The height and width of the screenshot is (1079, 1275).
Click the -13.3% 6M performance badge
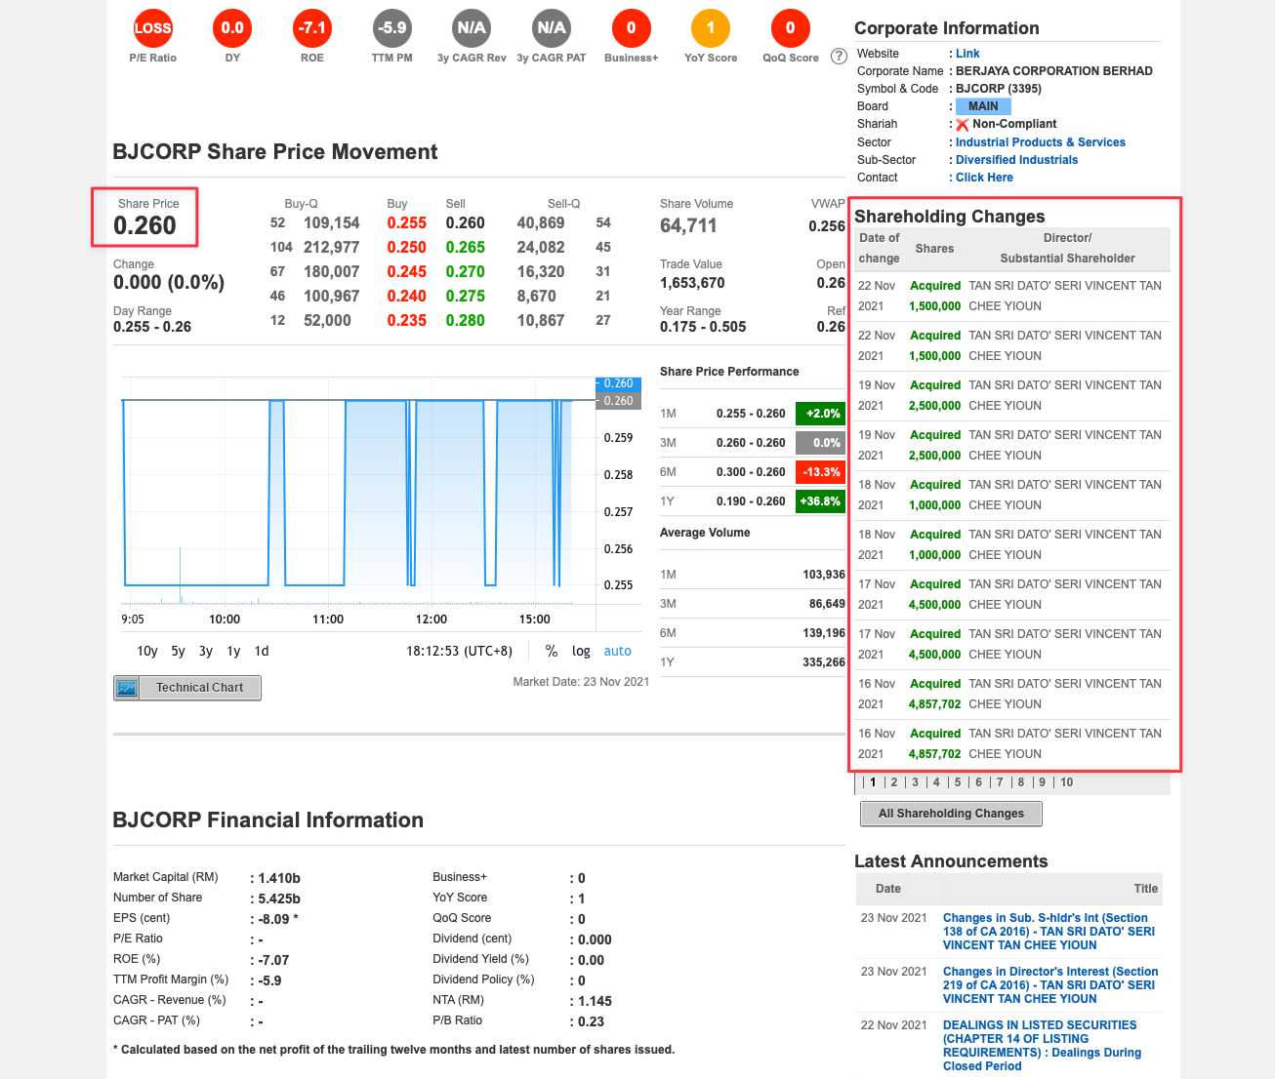[x=820, y=472]
